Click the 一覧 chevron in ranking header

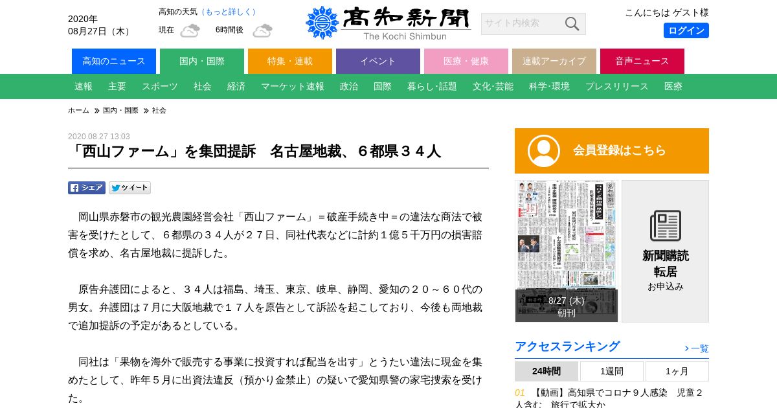coord(686,348)
